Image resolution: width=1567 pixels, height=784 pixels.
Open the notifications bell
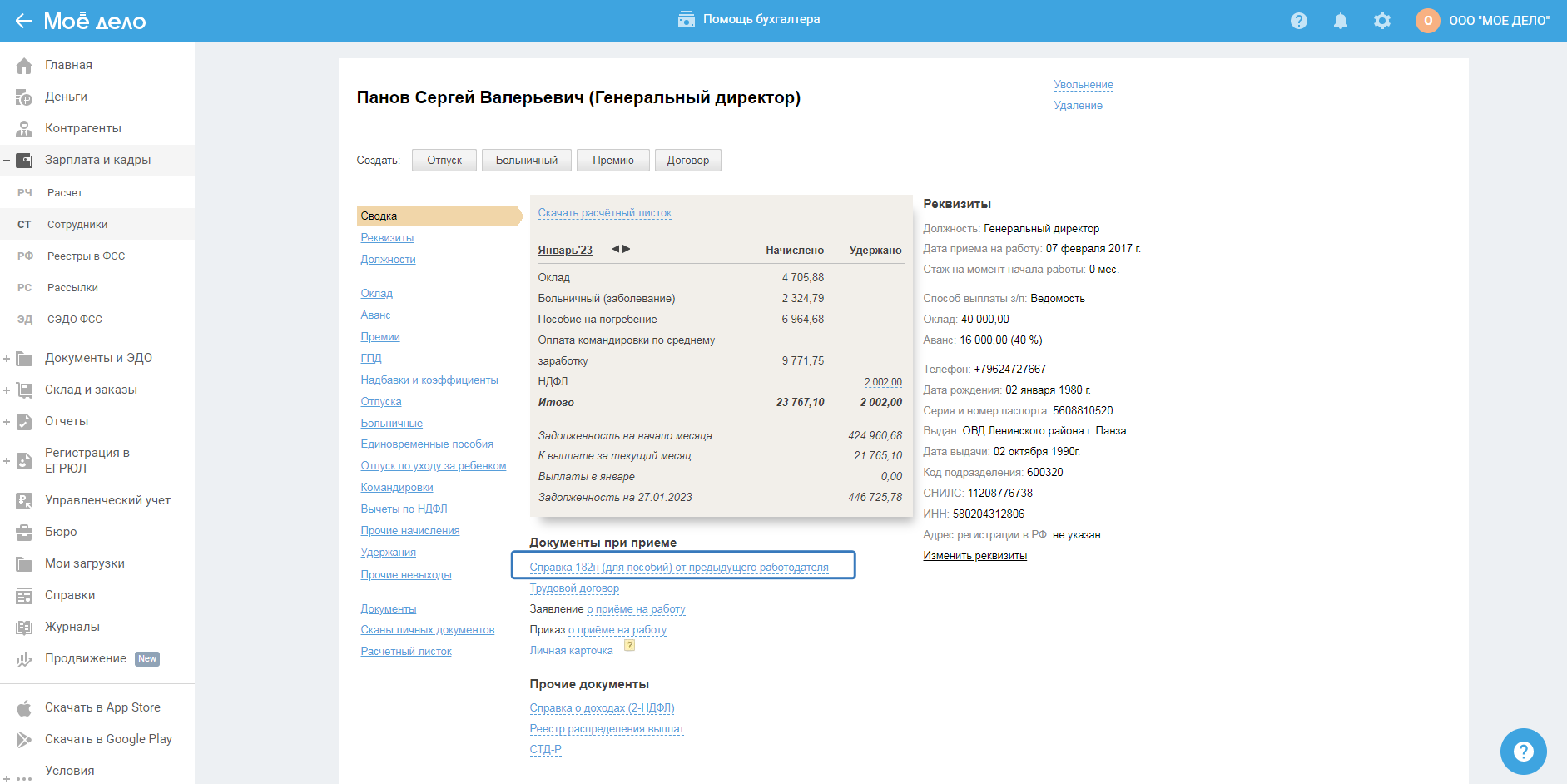1340,21
